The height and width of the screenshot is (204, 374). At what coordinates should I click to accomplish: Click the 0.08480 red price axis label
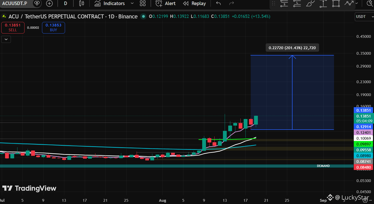point(364,167)
